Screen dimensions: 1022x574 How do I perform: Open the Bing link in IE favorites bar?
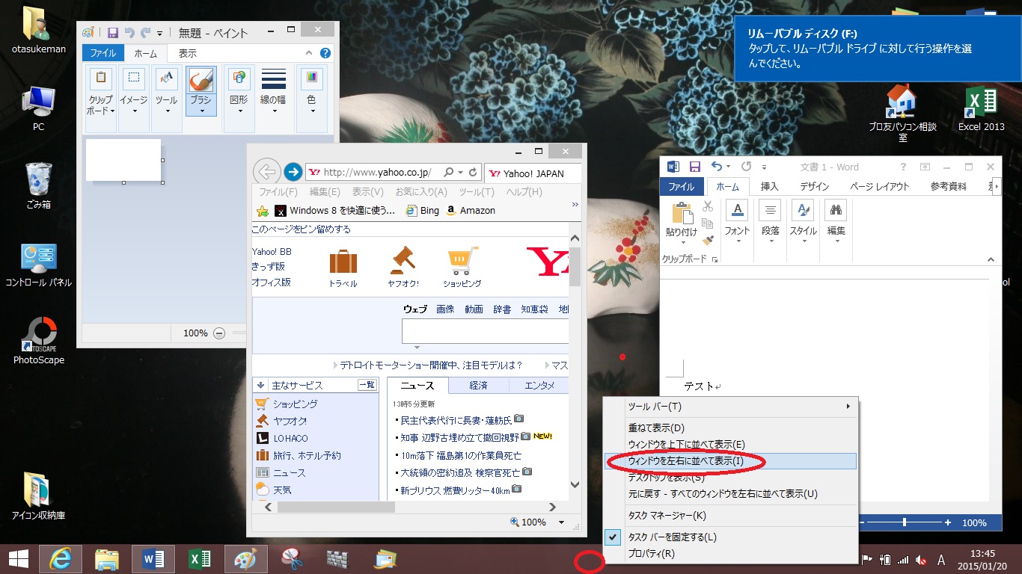(x=423, y=211)
